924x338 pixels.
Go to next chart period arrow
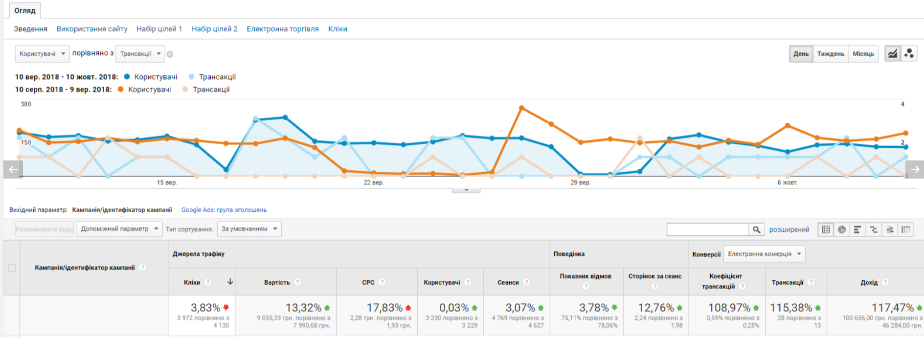point(915,170)
